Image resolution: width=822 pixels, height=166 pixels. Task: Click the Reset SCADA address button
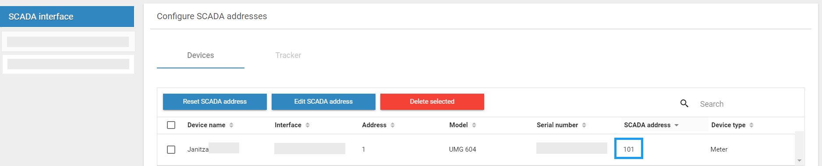click(215, 102)
